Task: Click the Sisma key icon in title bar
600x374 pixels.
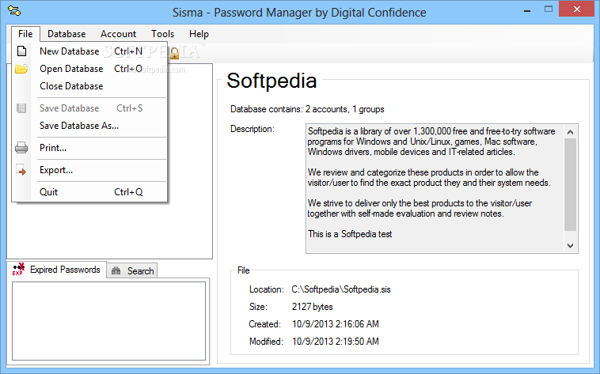Action: [x=14, y=11]
